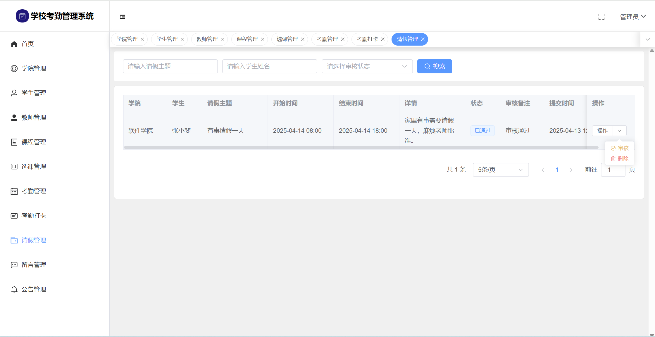Expand the 请选择审核状态 select box

(367, 66)
